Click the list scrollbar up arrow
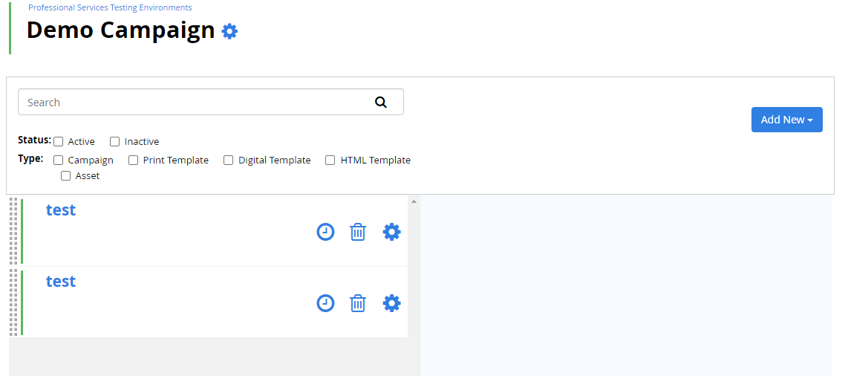Screen dimensions: 848x376 coord(414,202)
